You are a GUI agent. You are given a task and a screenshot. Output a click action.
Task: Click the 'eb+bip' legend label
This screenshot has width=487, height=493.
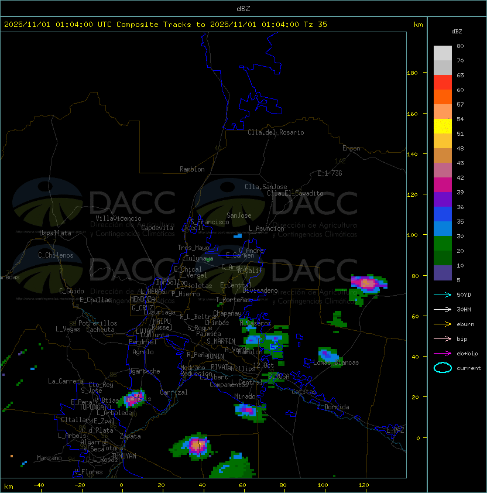(x=467, y=354)
